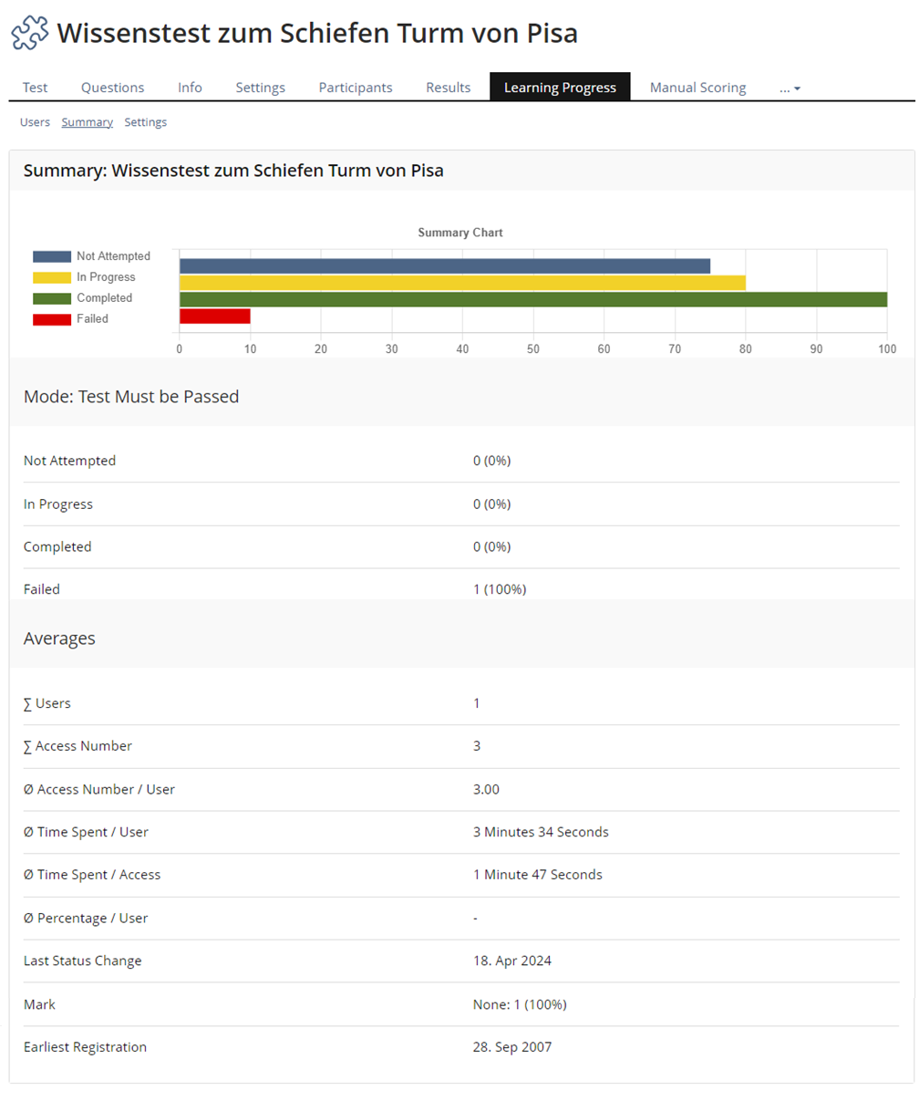This screenshot has width=919, height=1101.
Task: Click the Summary sub-tab link
Action: [87, 122]
